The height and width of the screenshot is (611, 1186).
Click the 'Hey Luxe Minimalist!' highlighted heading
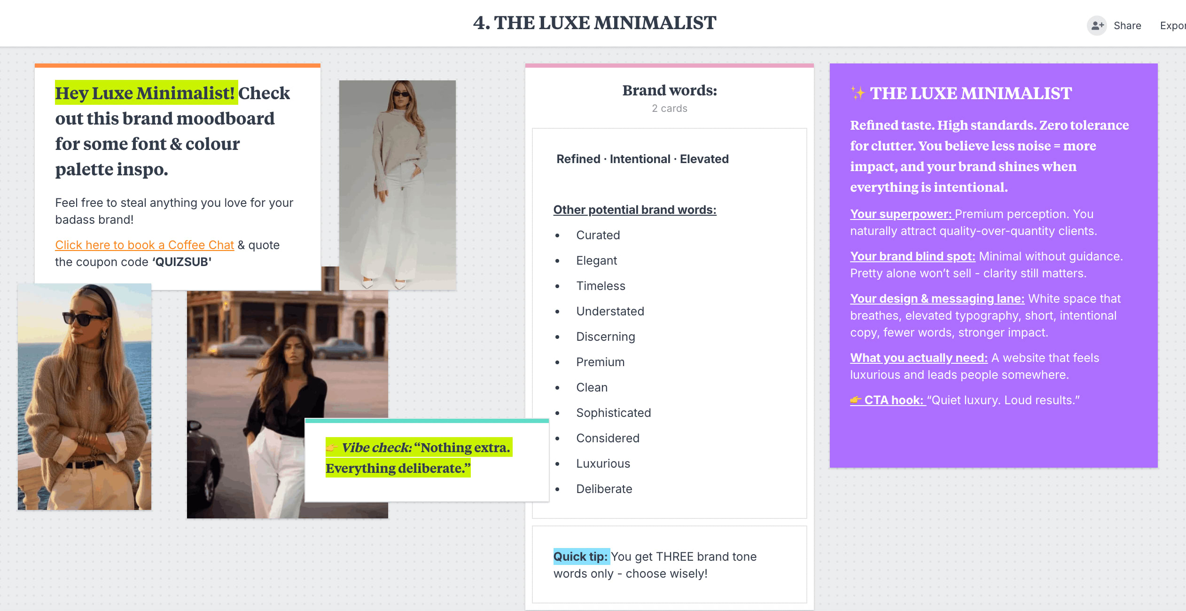tap(146, 93)
